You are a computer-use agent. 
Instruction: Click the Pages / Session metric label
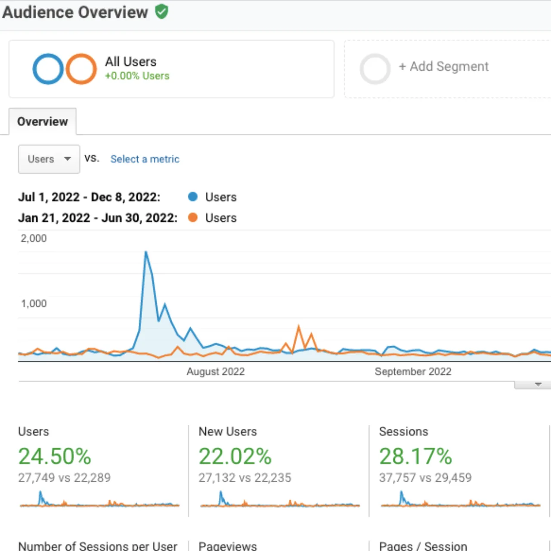423,546
